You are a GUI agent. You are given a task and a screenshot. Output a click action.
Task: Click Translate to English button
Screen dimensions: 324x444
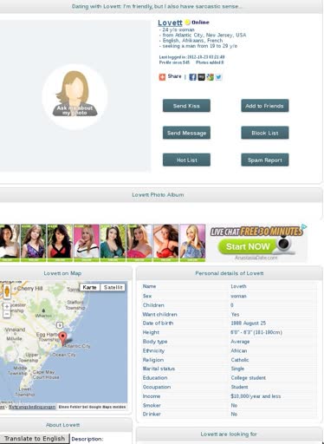(x=35, y=439)
